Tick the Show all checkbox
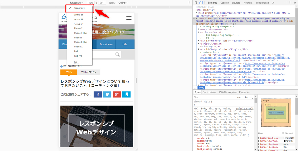 click(283, 133)
